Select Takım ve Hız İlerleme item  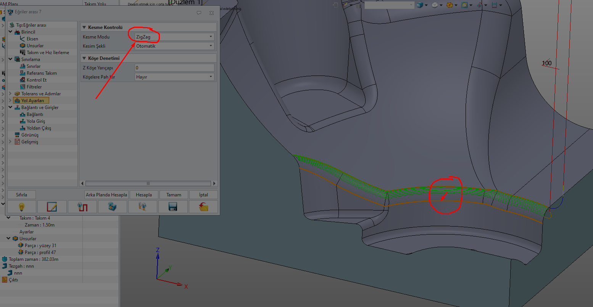(48, 53)
